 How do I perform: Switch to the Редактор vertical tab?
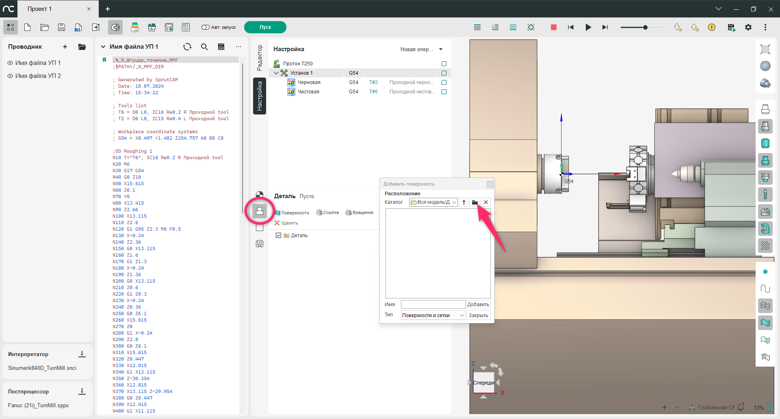[260, 58]
